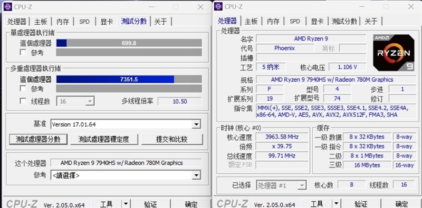Click the multi thread 7351.5 score bar
422x208 pixels.
(x=129, y=80)
